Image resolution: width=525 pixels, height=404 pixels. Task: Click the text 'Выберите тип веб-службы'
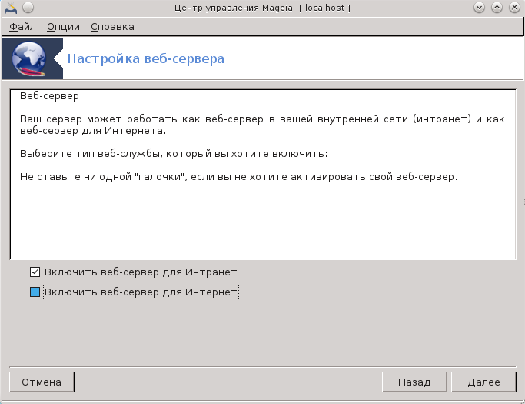coord(91,154)
